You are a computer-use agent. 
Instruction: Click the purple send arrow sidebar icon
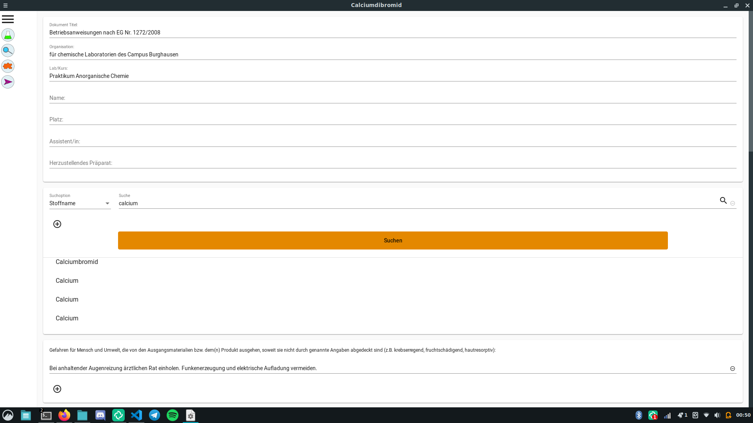8,82
